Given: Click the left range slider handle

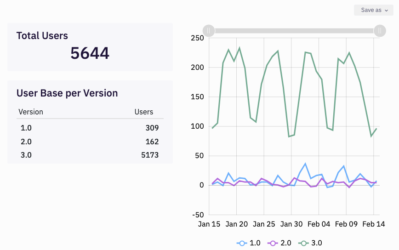Looking at the screenshot, I should coord(209,31).
